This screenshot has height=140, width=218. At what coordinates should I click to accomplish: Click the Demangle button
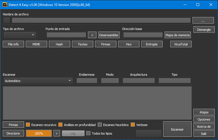tap(204, 30)
